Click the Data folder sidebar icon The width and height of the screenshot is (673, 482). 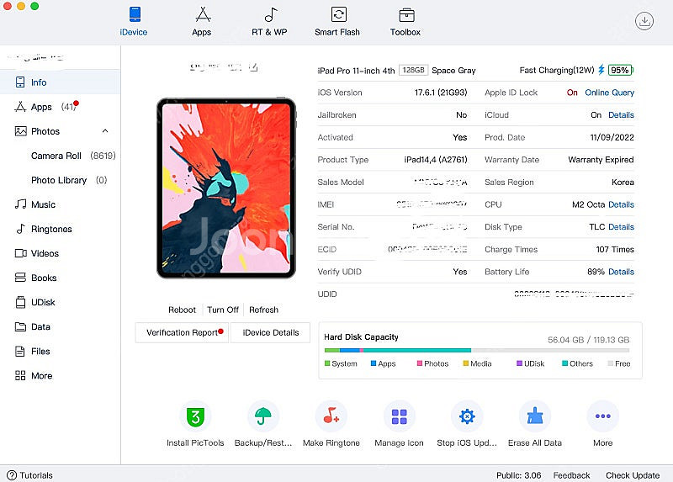click(20, 326)
